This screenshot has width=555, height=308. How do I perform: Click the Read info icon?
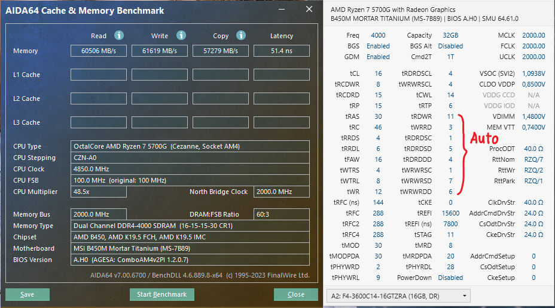click(x=119, y=35)
